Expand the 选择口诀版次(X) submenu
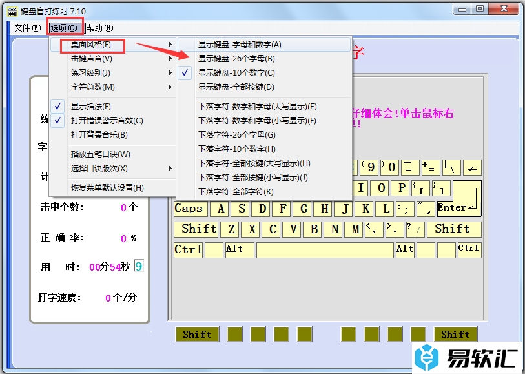525x374 pixels. [113, 168]
